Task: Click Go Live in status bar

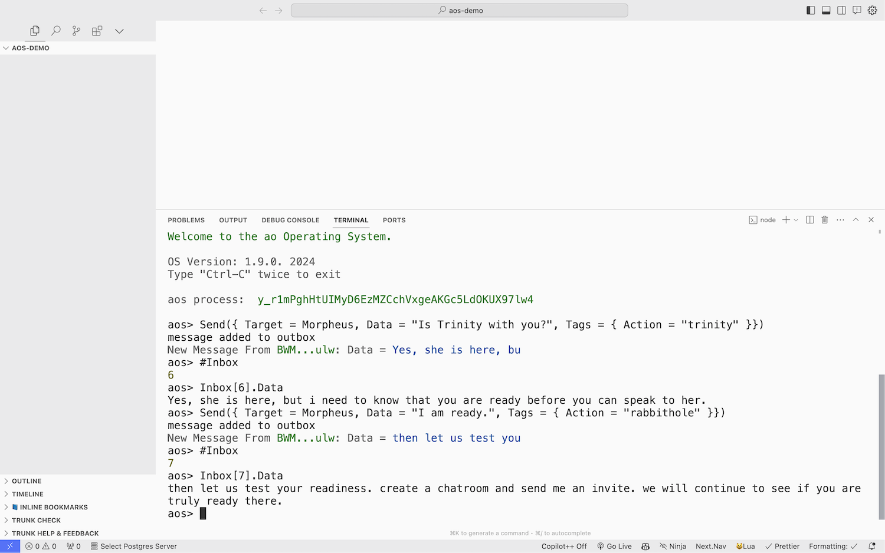Action: pyautogui.click(x=614, y=547)
